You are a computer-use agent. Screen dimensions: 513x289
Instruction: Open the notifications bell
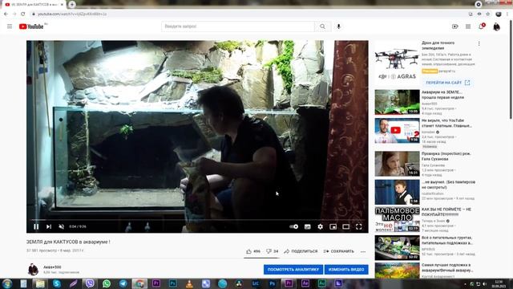481,26
